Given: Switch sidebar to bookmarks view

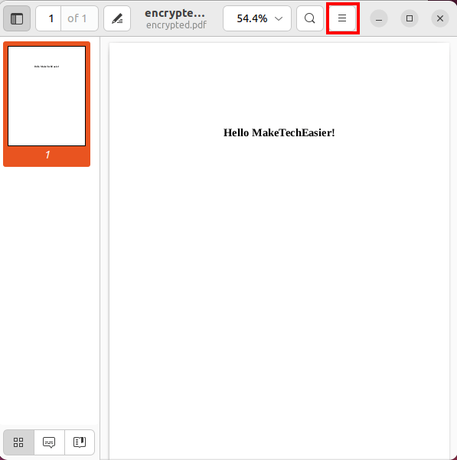Looking at the screenshot, I should (x=80, y=442).
